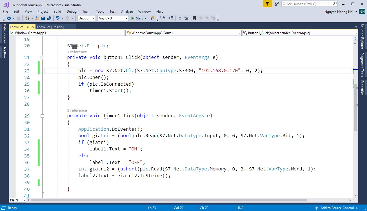Click Add to Source Control in status bar
The image size is (367, 211).
[337, 208]
